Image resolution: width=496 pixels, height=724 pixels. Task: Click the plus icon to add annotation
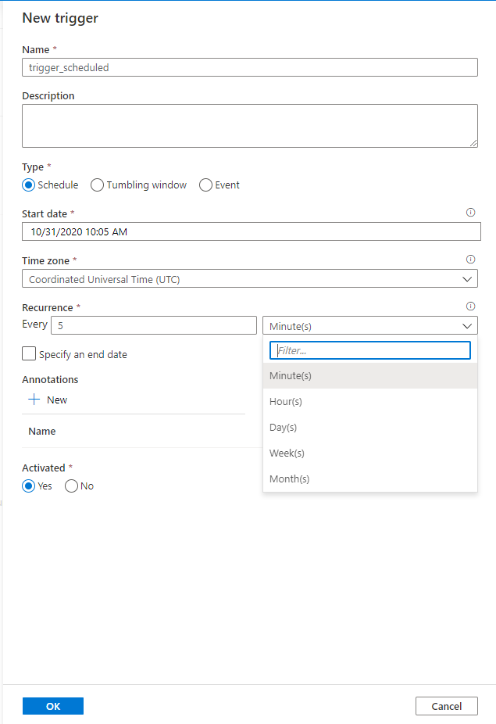click(34, 400)
